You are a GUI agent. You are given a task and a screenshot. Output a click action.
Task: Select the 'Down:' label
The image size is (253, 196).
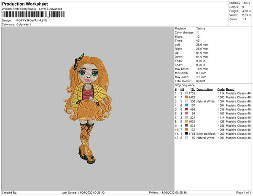(x=179, y=57)
